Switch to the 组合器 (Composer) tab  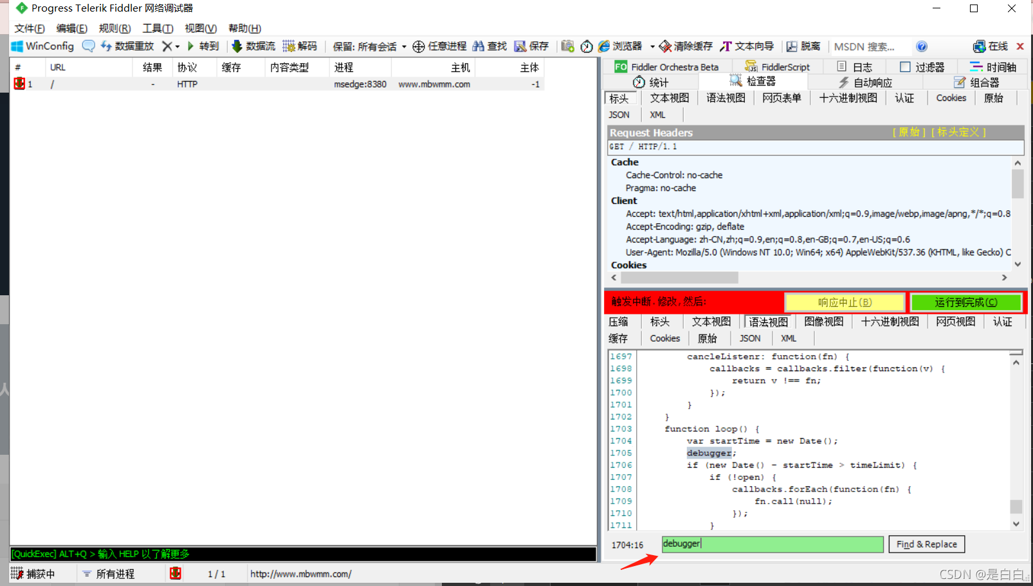[976, 82]
